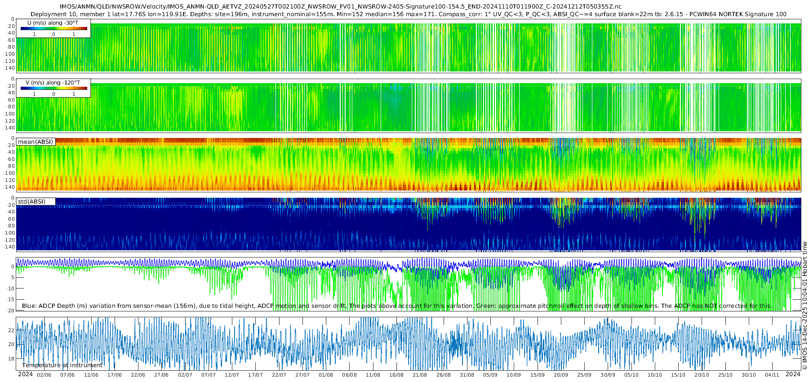809x382 pixels.
Task: Click the 17/07 date tick label
Action: (255, 375)
